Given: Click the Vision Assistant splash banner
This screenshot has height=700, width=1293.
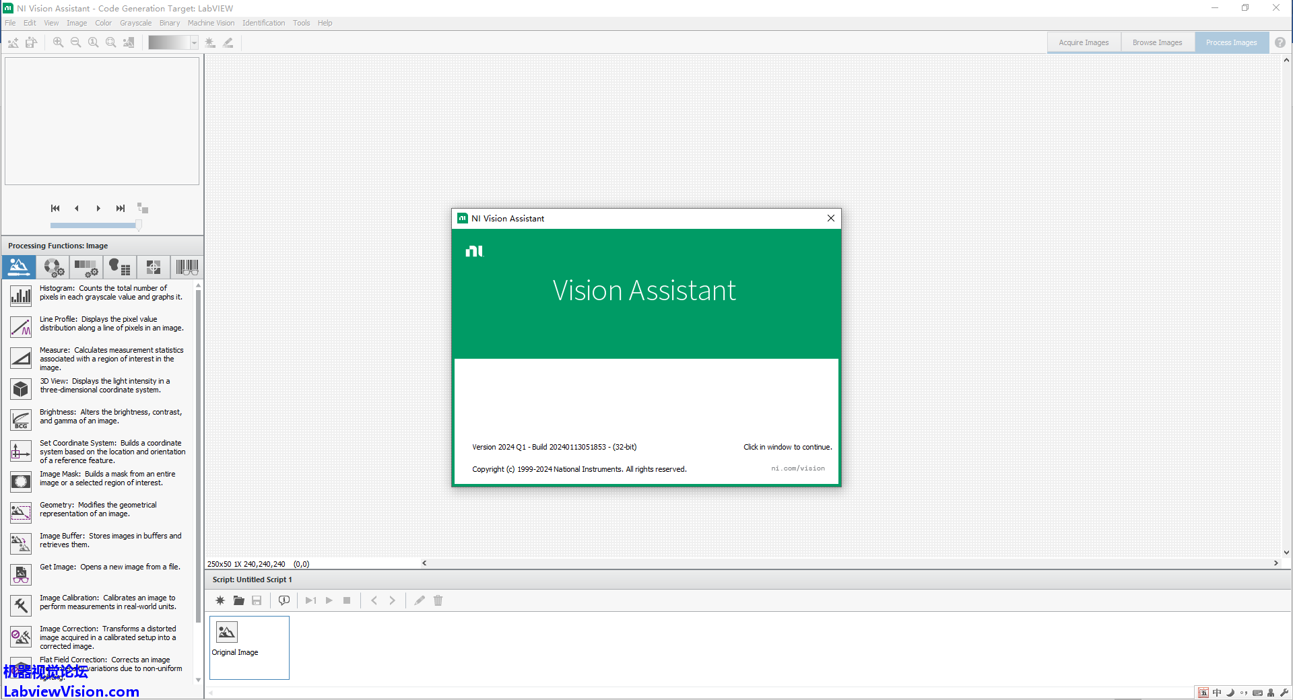Looking at the screenshot, I should (x=646, y=293).
